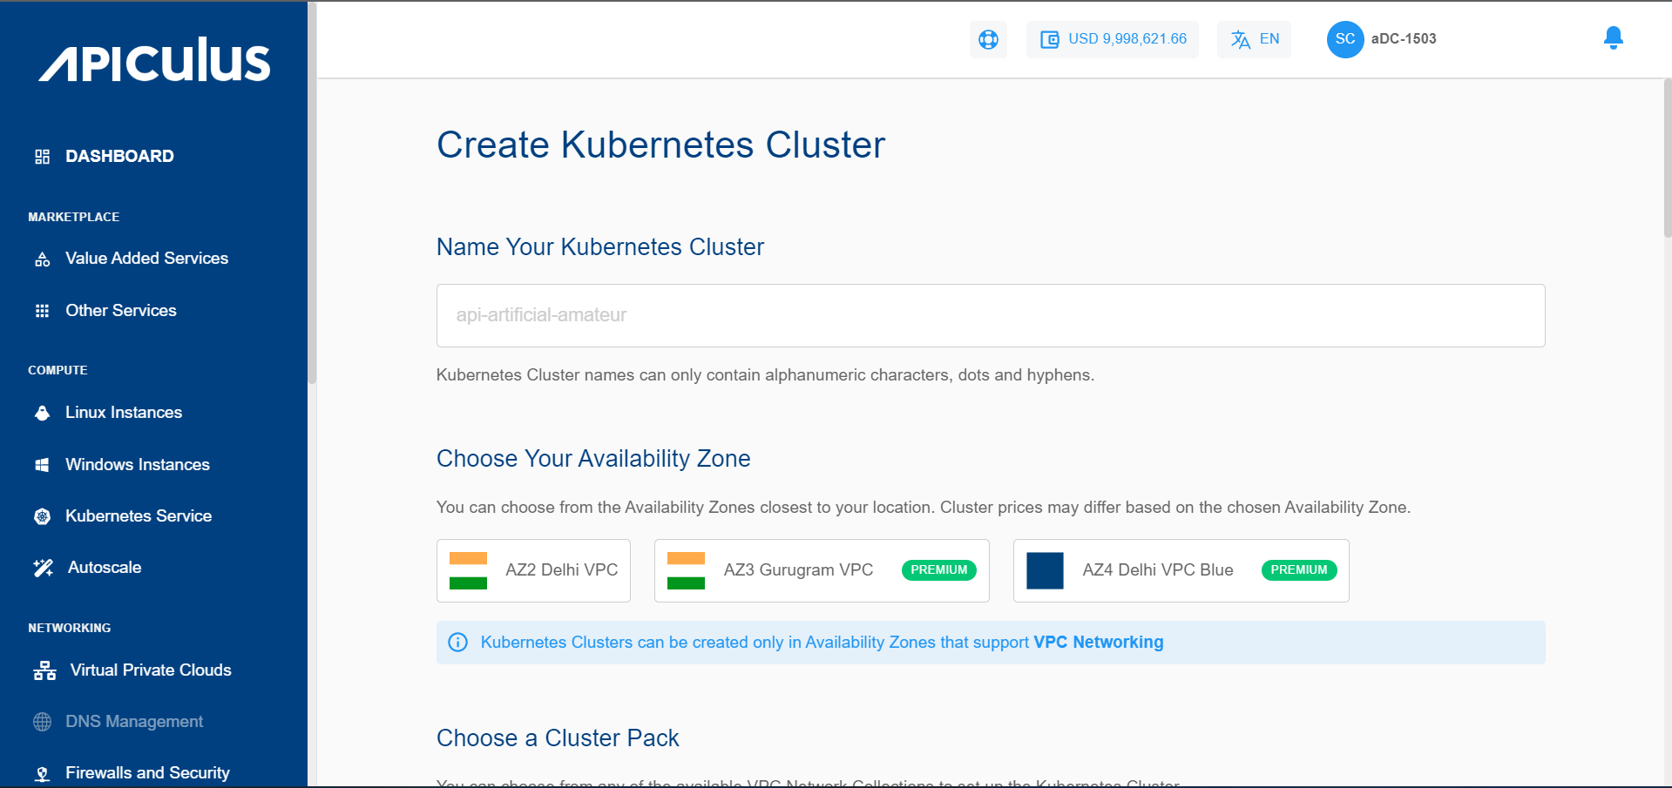This screenshot has height=788, width=1672.
Task: Click the page's vertical scrollbar
Action: (1666, 157)
